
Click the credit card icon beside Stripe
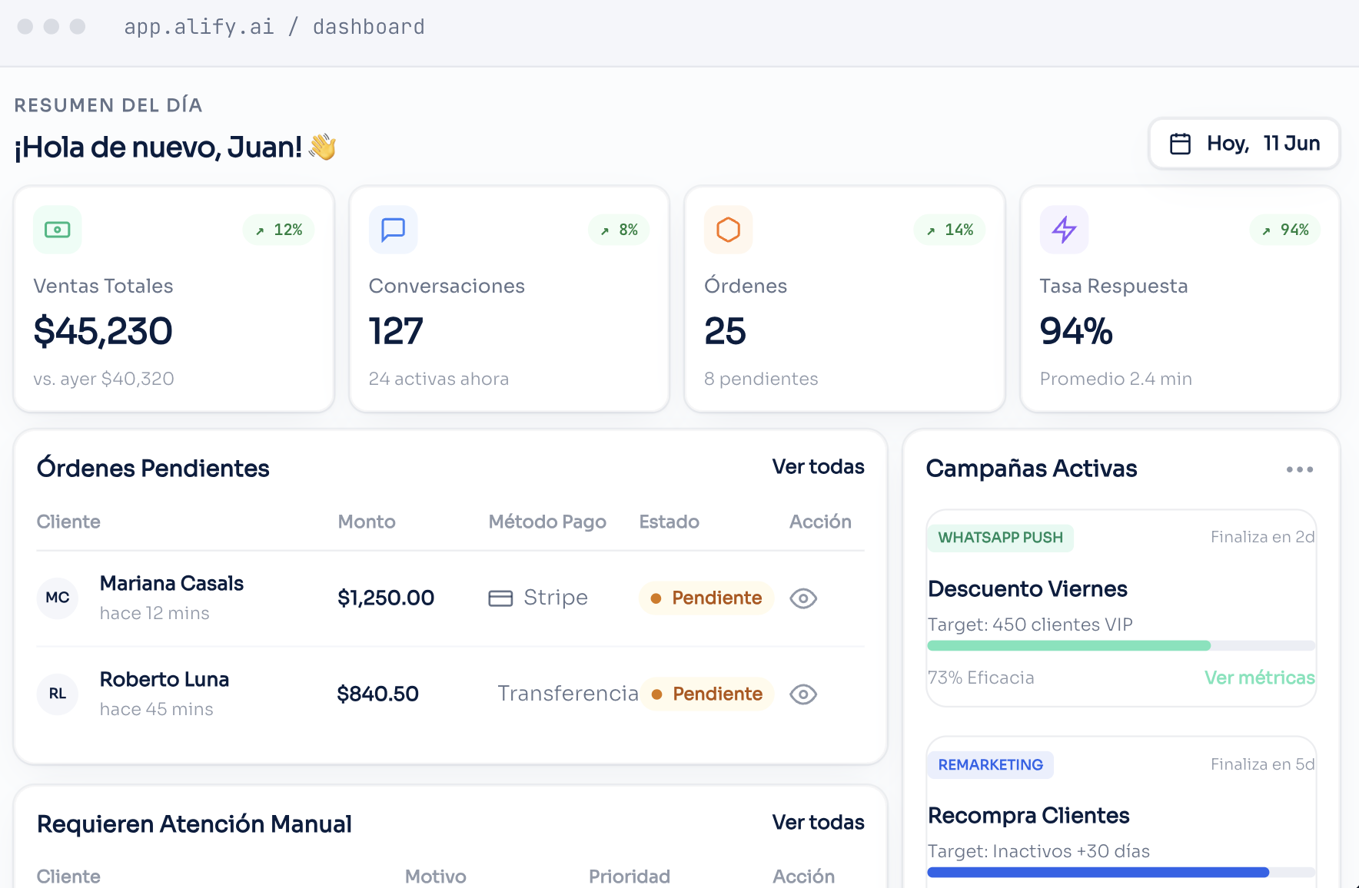click(500, 598)
